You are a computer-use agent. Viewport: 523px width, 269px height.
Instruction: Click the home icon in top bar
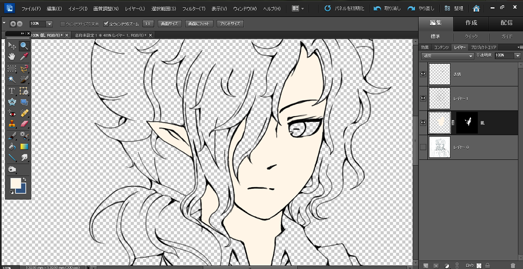(477, 9)
